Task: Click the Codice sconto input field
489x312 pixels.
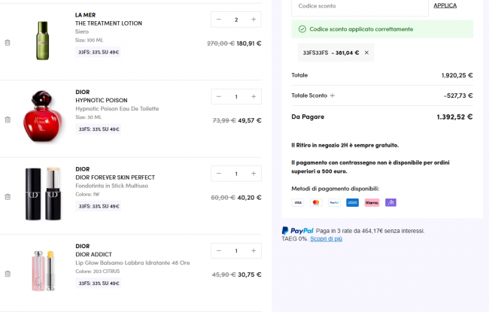Action: coord(360,7)
